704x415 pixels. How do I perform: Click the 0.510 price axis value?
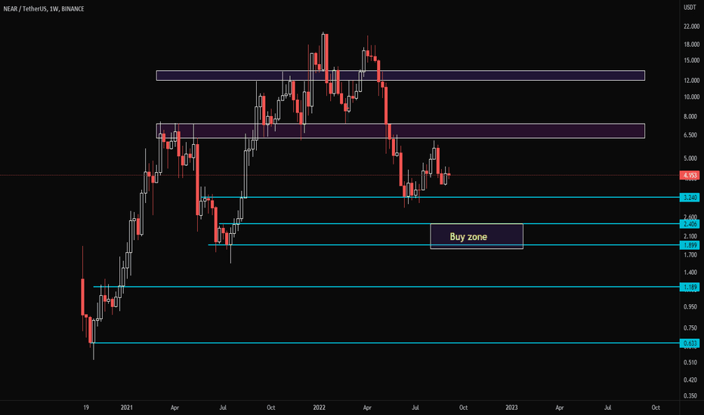click(x=690, y=362)
